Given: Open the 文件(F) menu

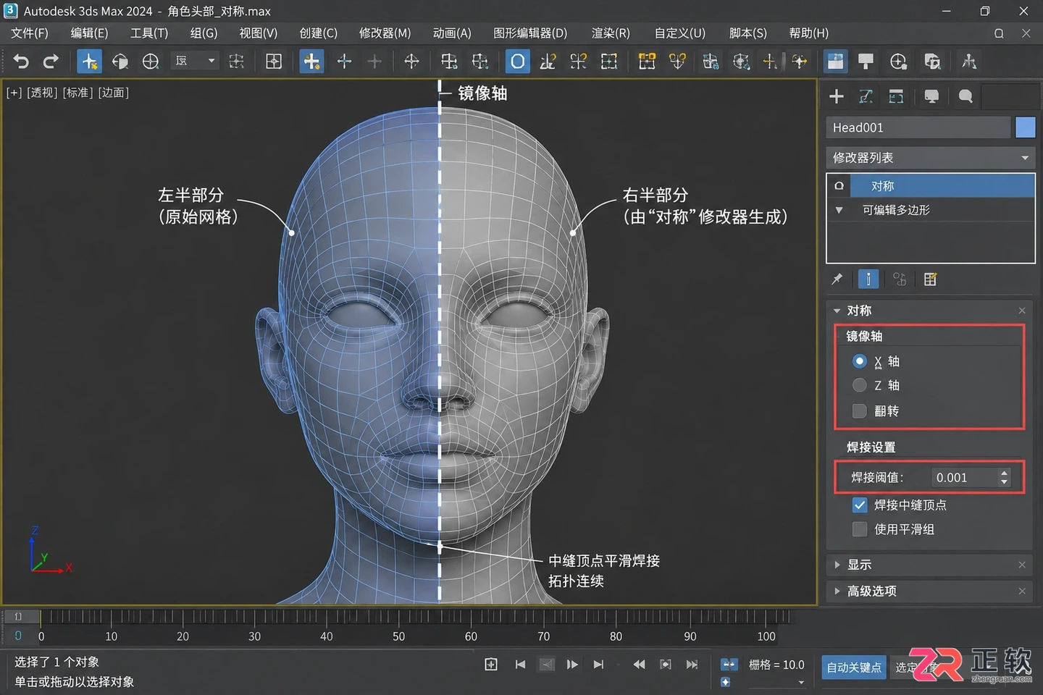Looking at the screenshot, I should 30,33.
